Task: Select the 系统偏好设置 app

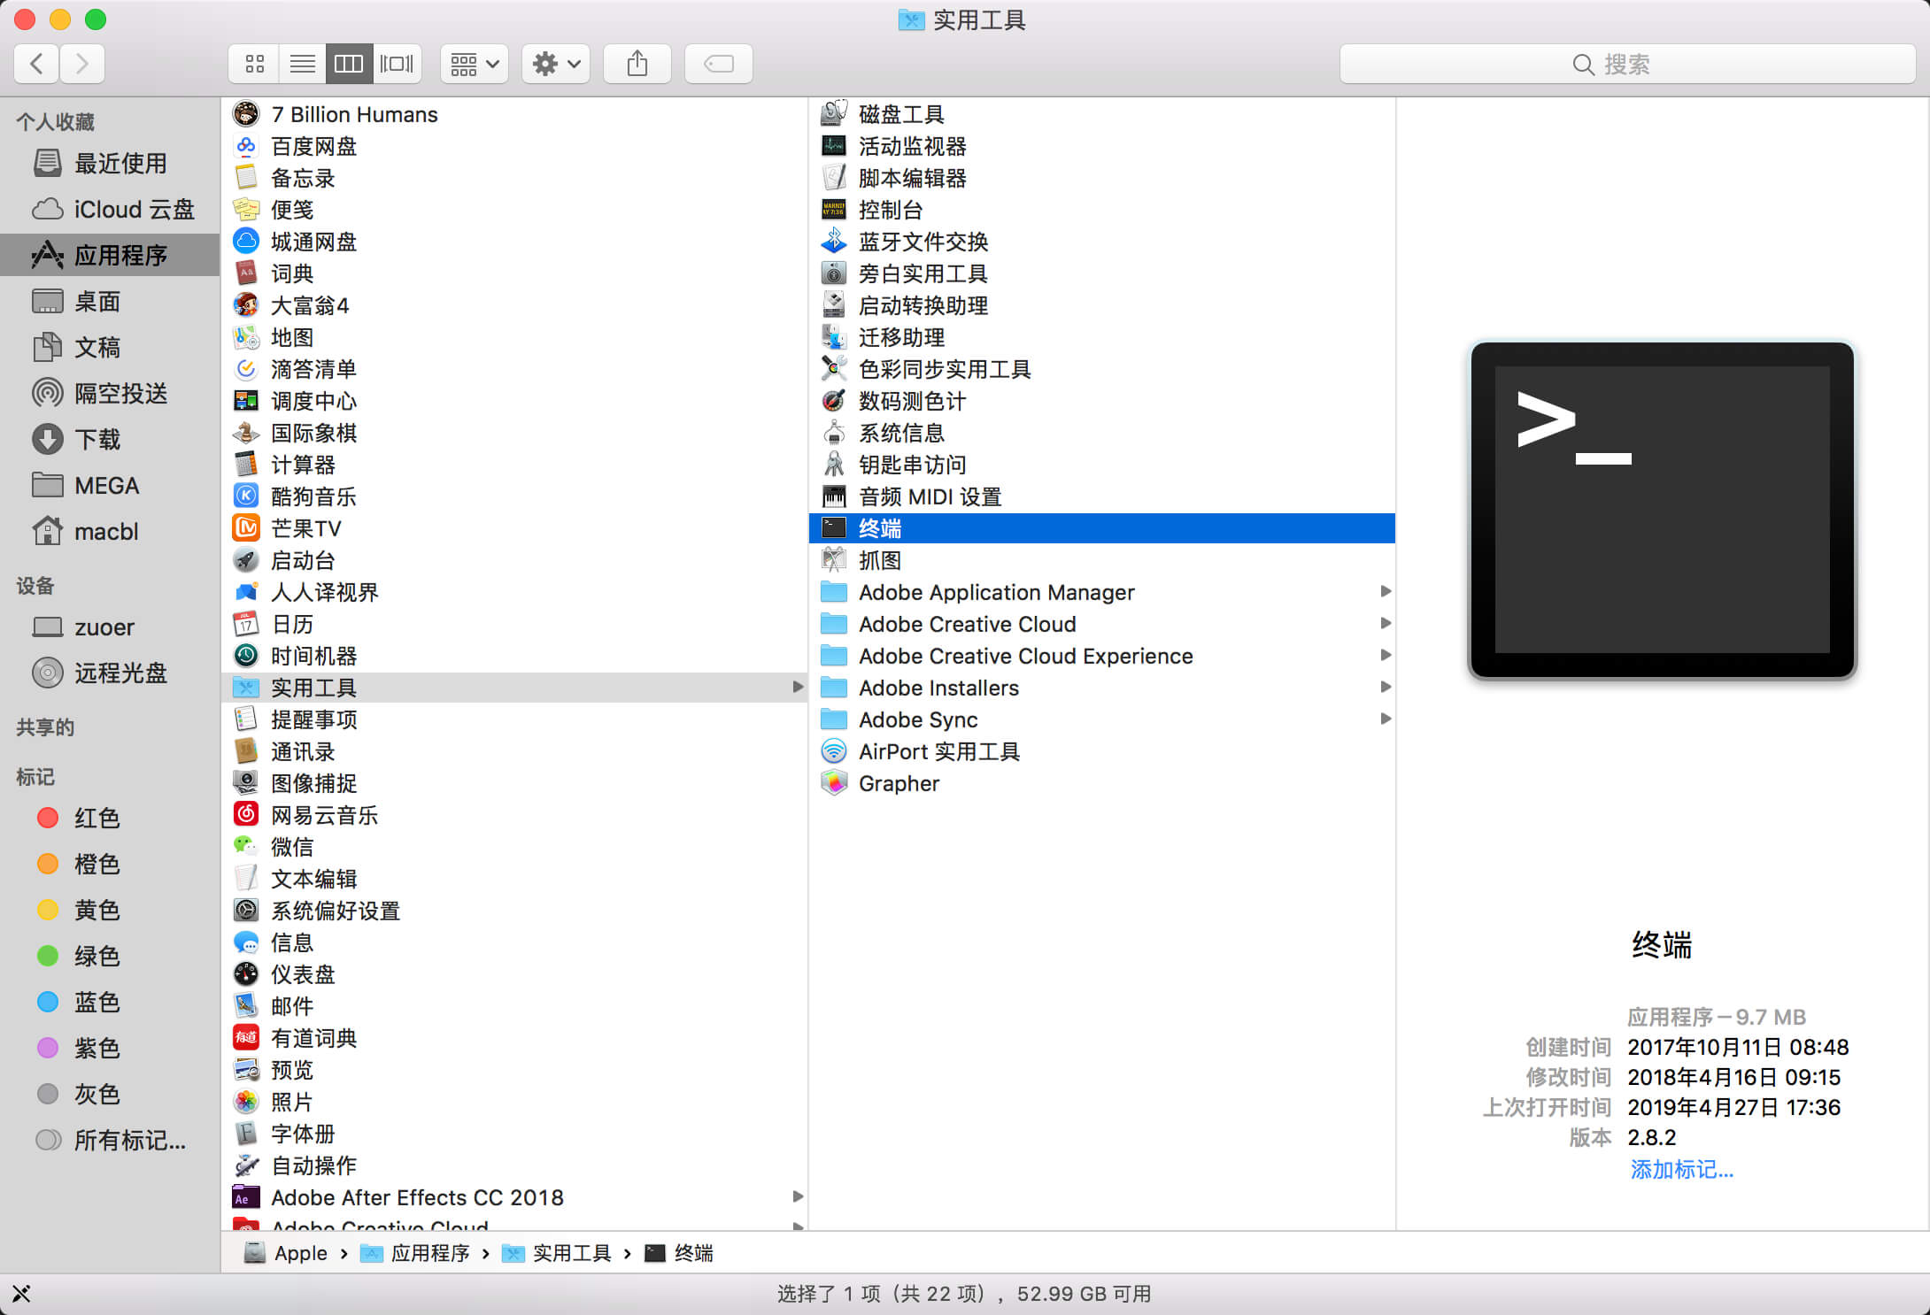Action: pyautogui.click(x=513, y=911)
